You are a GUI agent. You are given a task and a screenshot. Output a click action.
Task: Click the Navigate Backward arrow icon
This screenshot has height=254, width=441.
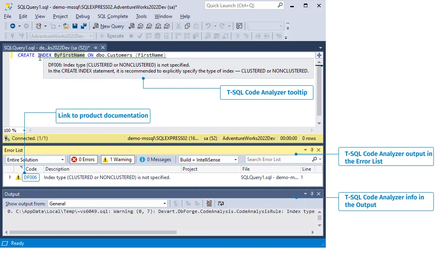point(13,26)
